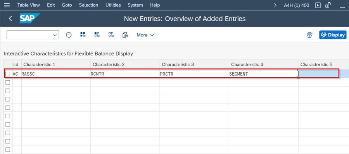Screen dimensions: 349x154
Task: Expand the header with the right chevron before A4H
Action: [275, 5]
